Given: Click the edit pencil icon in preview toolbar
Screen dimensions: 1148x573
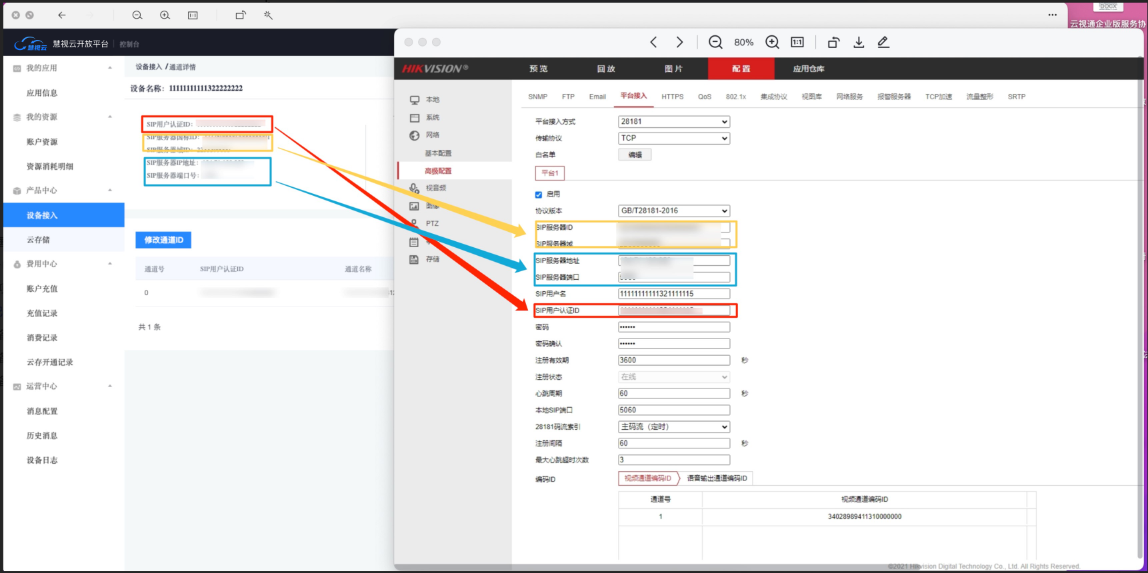Looking at the screenshot, I should pyautogui.click(x=883, y=42).
